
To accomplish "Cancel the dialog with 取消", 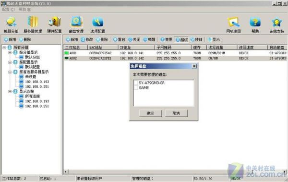I will coord(176,113).
